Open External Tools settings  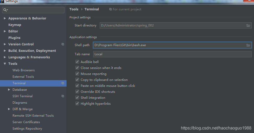point(23,77)
